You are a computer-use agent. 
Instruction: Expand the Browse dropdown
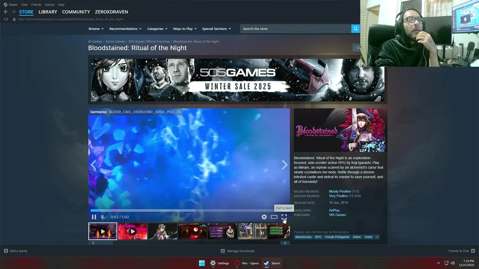click(x=96, y=29)
